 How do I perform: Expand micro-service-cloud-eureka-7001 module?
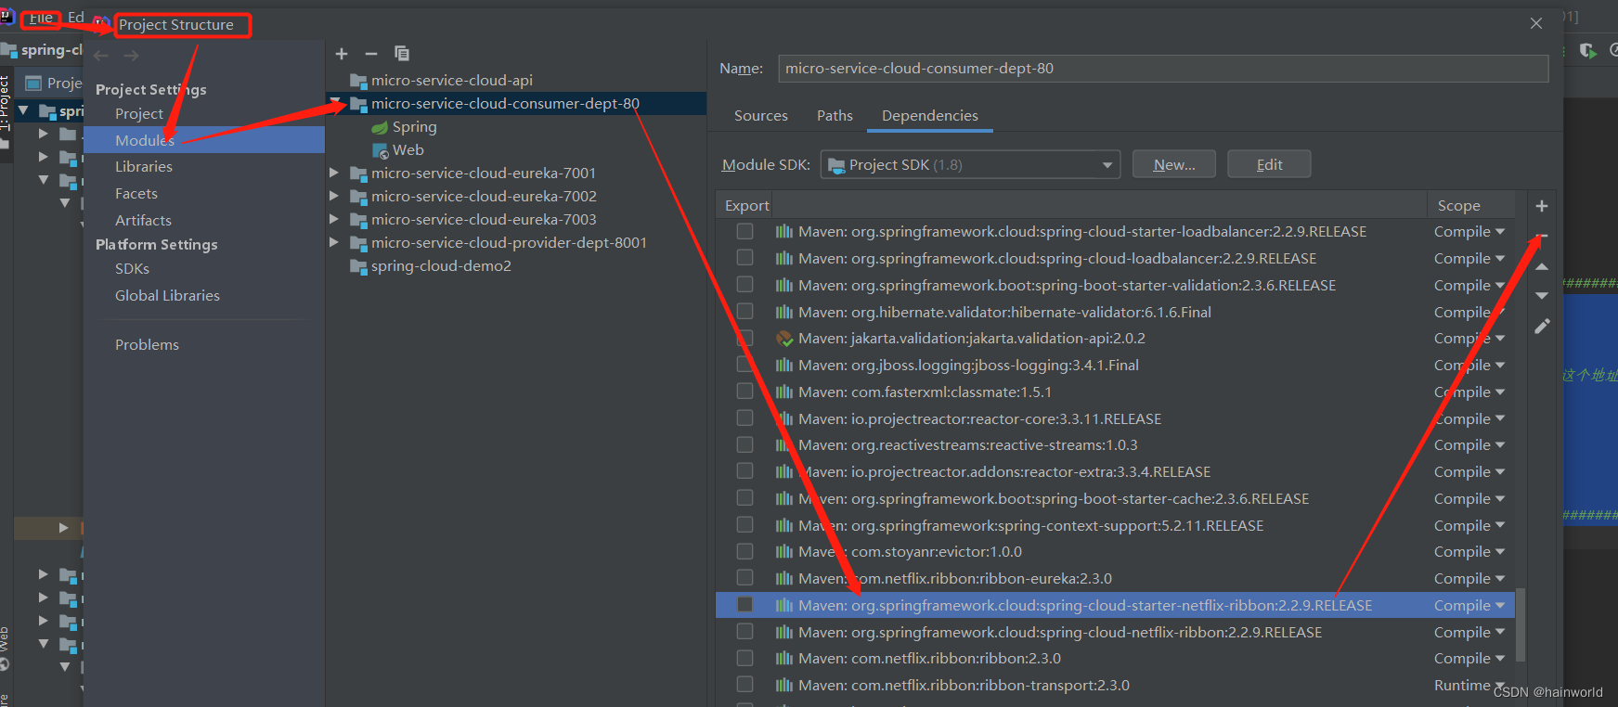334,173
